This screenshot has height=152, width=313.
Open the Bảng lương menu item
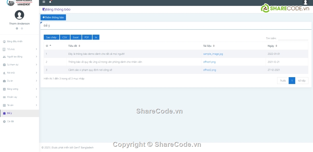coord(19,89)
